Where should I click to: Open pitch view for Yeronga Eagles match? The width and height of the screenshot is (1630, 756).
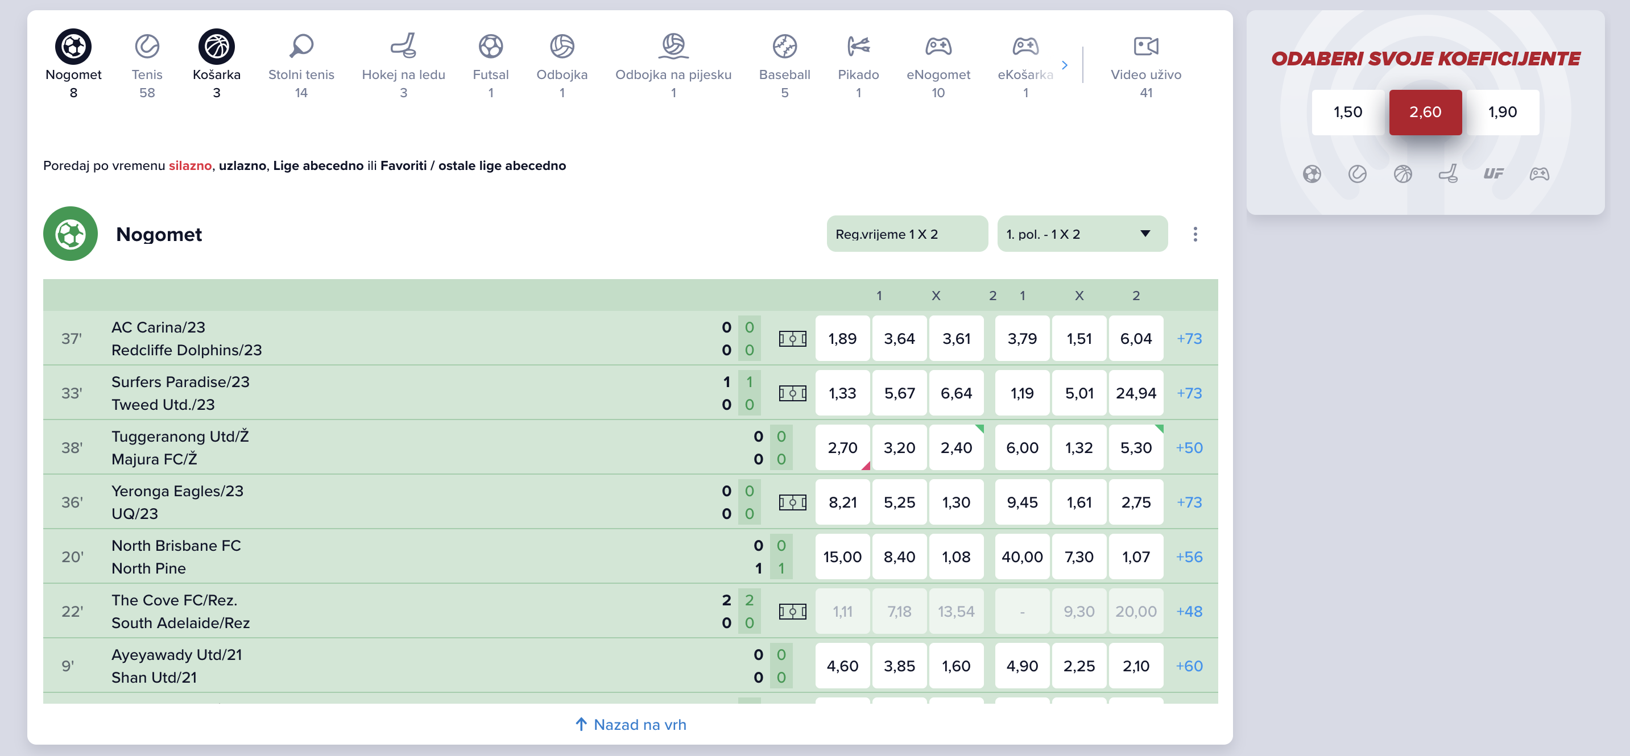point(792,503)
